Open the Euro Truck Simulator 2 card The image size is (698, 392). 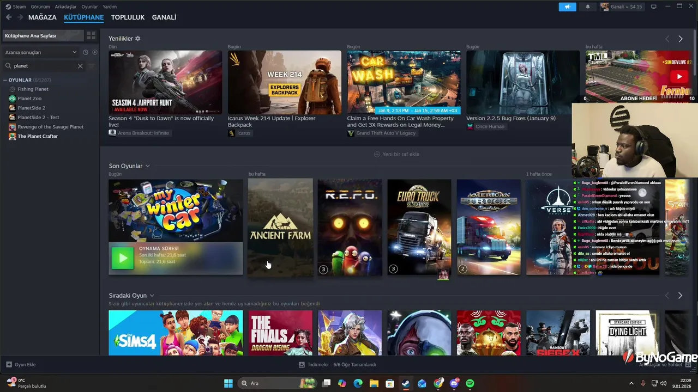(419, 227)
